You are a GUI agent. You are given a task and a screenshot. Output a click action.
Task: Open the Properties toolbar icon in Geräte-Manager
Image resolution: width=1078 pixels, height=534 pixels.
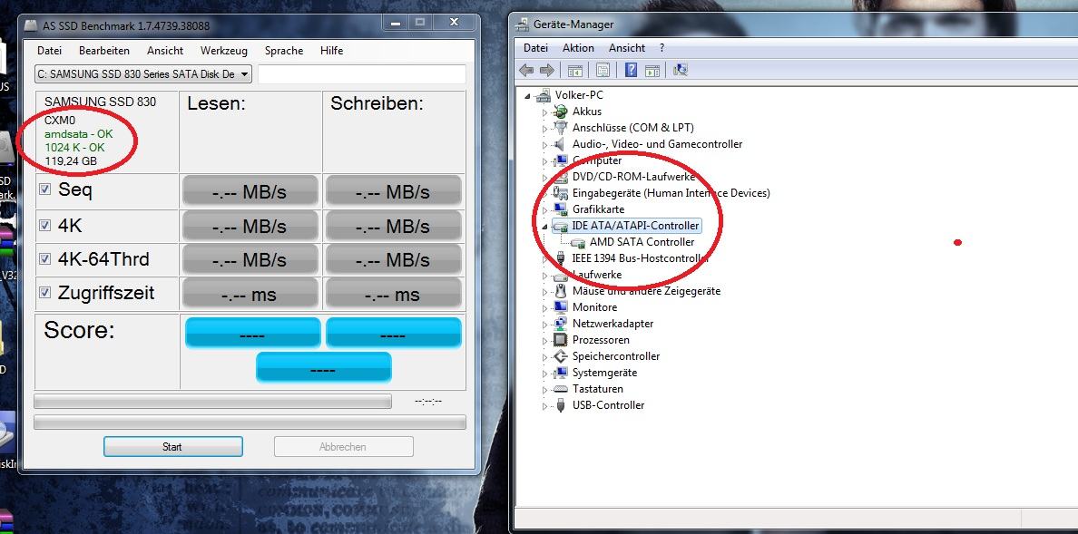[603, 70]
